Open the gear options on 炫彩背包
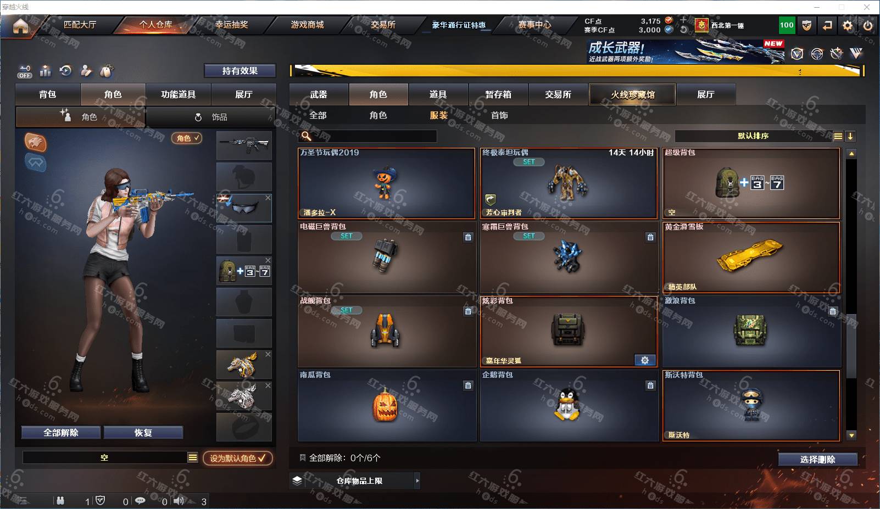This screenshot has height=509, width=880. pos(645,360)
